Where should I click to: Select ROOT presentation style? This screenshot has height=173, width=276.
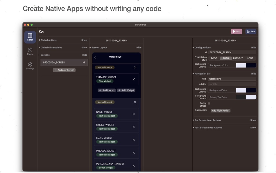click(214, 58)
